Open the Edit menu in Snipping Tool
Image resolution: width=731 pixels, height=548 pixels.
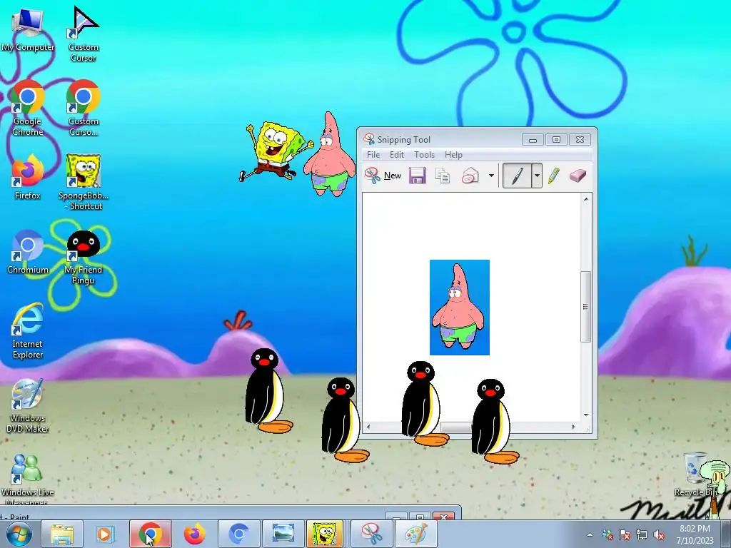pyautogui.click(x=397, y=155)
